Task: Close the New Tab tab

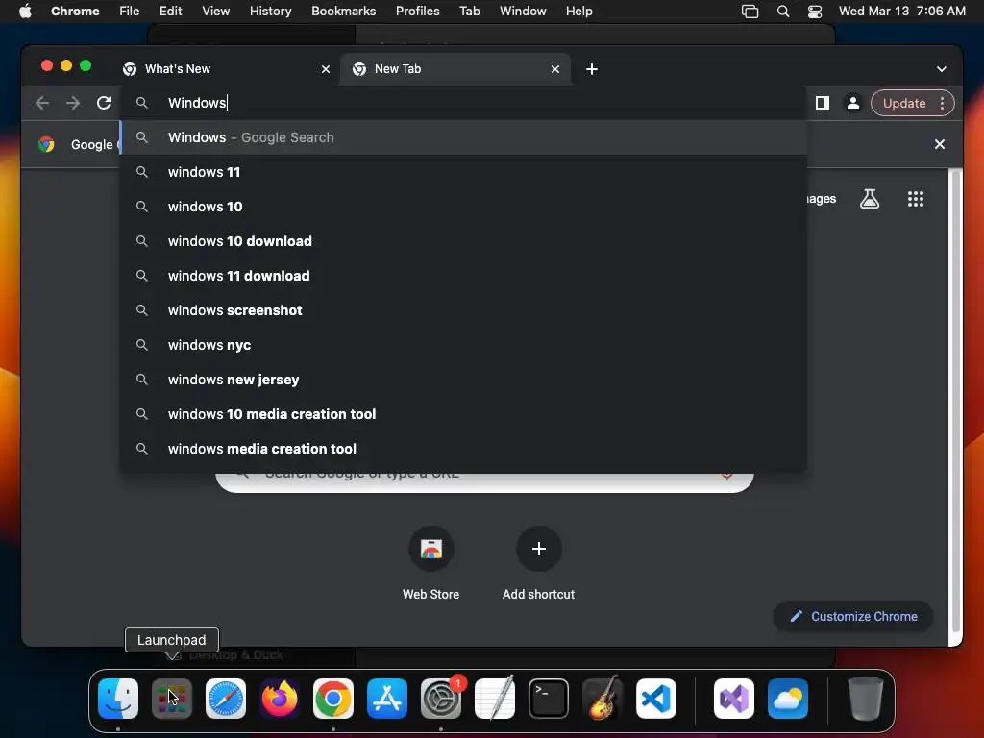Action: [x=555, y=69]
